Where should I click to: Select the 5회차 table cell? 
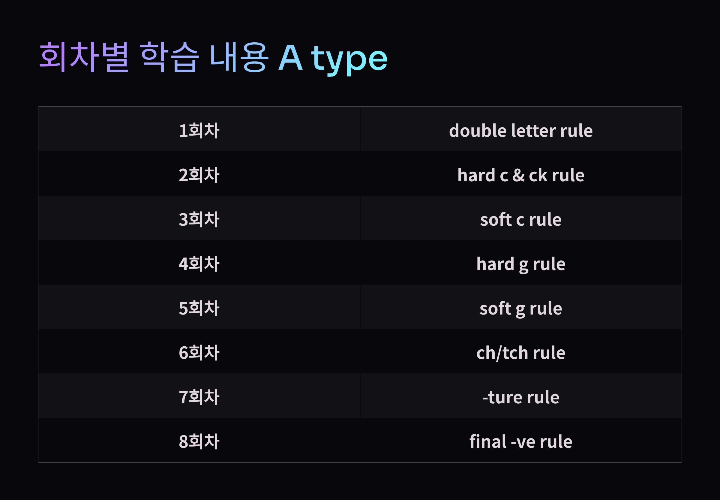[199, 308]
